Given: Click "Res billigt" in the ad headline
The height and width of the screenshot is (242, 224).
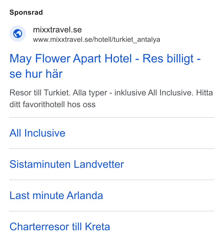Looking at the screenshot, I should click(168, 59).
